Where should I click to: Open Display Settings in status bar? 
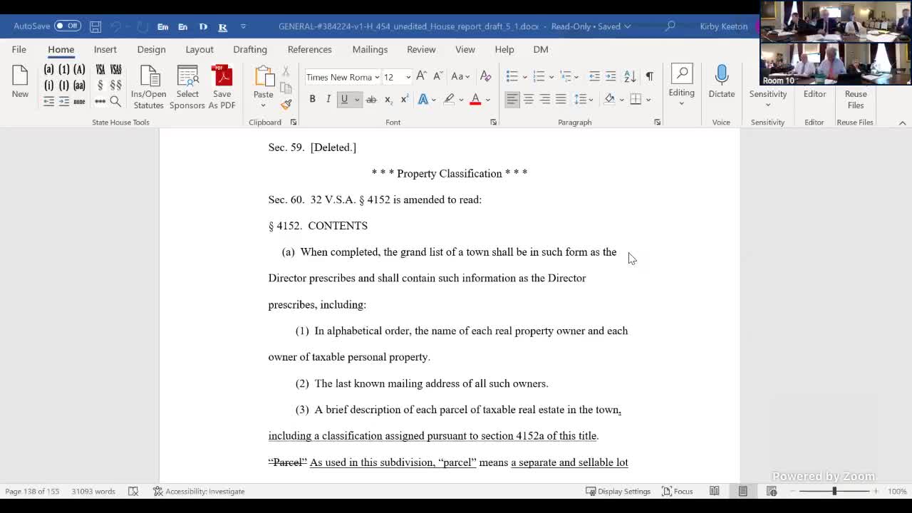pyautogui.click(x=618, y=491)
